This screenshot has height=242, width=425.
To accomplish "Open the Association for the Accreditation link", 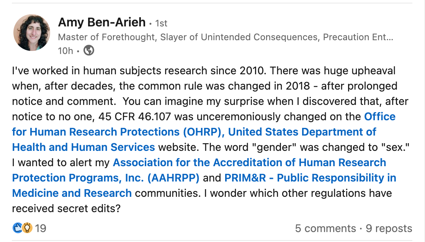I will pyautogui.click(x=249, y=162).
